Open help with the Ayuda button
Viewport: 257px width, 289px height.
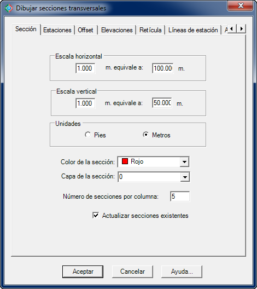tap(182, 271)
